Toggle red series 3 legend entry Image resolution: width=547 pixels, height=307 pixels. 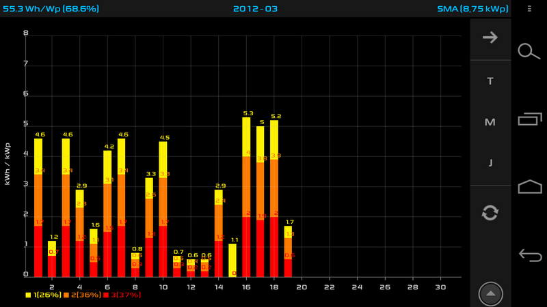(122, 295)
